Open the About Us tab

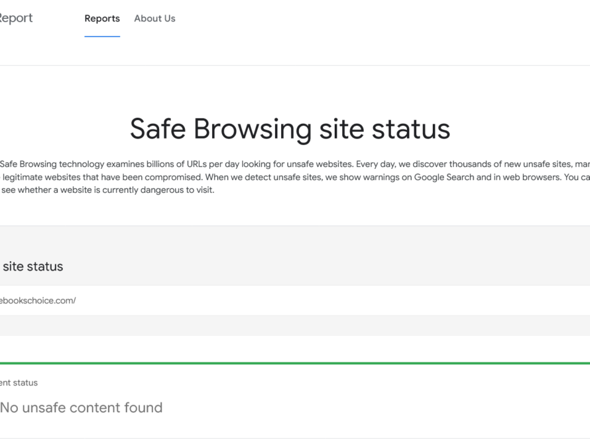click(x=154, y=19)
